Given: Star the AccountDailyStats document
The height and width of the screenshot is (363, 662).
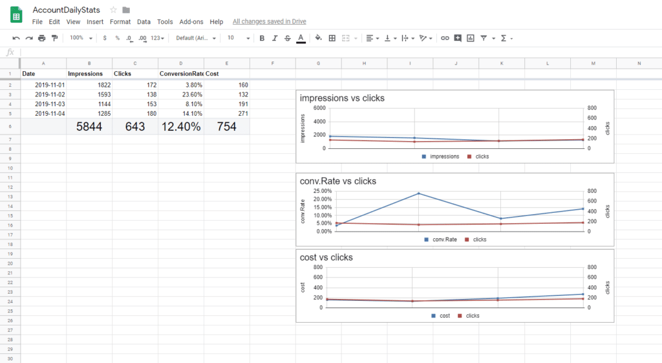Looking at the screenshot, I should coord(113,10).
